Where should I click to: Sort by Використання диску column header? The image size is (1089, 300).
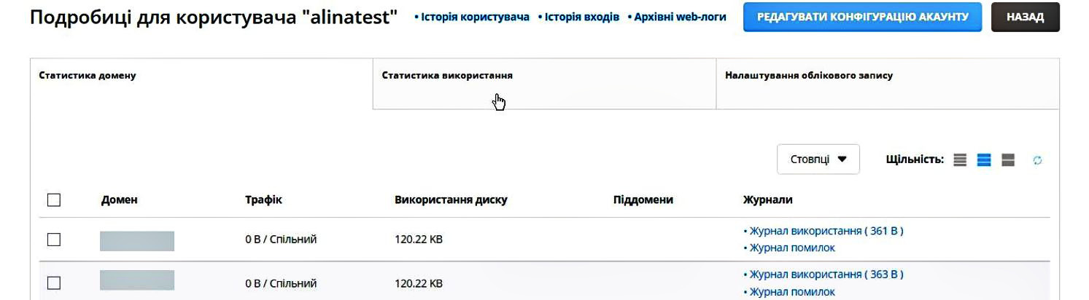point(451,200)
